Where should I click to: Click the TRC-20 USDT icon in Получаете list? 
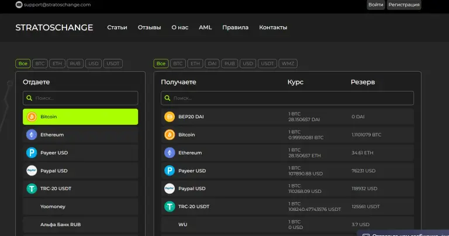pos(170,207)
